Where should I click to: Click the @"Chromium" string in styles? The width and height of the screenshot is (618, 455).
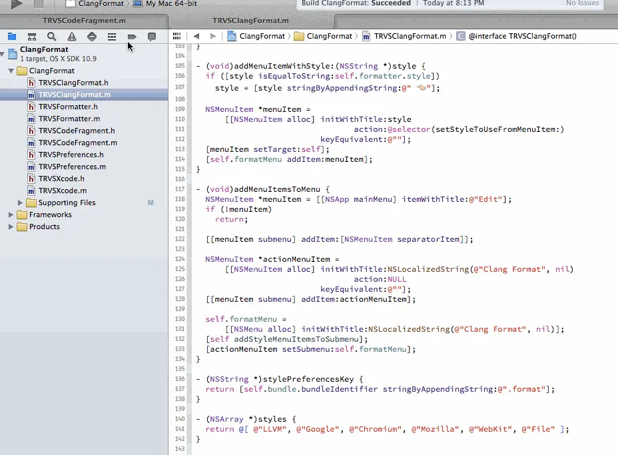point(375,429)
